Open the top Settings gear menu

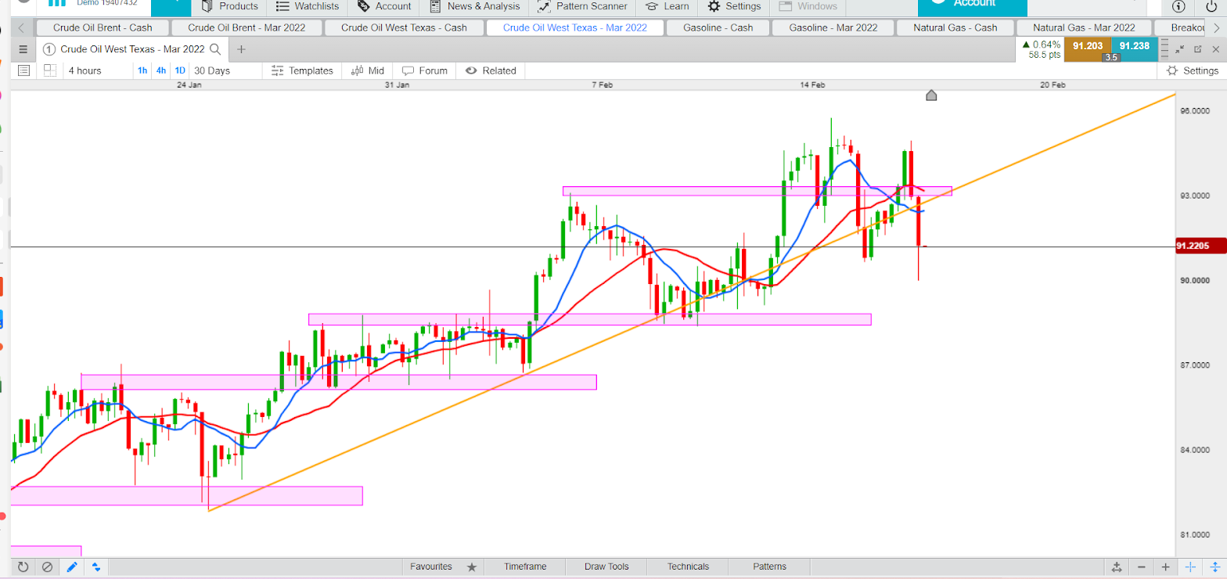pos(734,6)
